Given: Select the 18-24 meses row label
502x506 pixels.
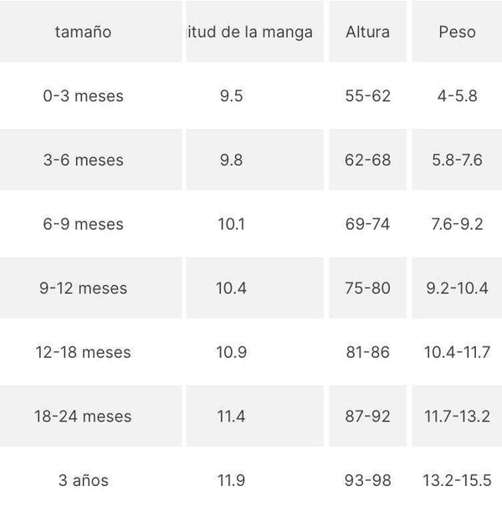Looking at the screenshot, I should point(84,417).
